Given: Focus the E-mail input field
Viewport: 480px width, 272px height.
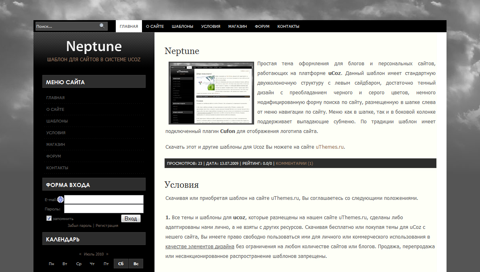Looking at the screenshot, I should tap(104, 199).
